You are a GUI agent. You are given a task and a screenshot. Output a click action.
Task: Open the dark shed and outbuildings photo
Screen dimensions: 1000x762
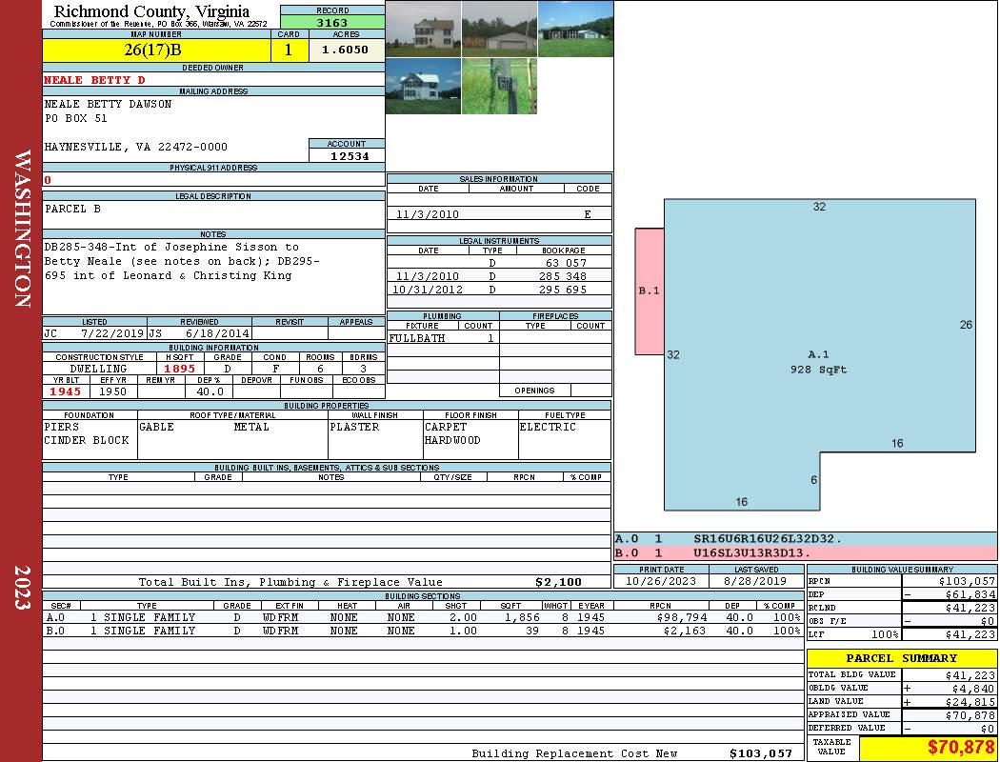tap(575, 29)
